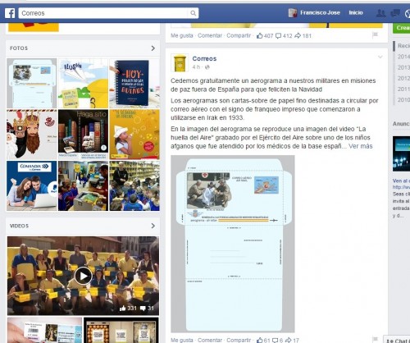Expand the FOTOS section arrow

(x=153, y=48)
